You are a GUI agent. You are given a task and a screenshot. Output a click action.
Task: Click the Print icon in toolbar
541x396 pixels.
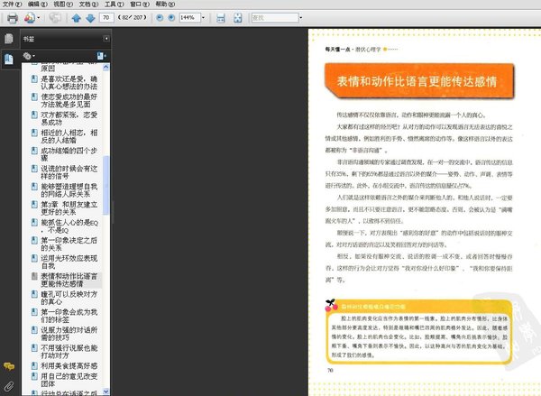[13, 18]
